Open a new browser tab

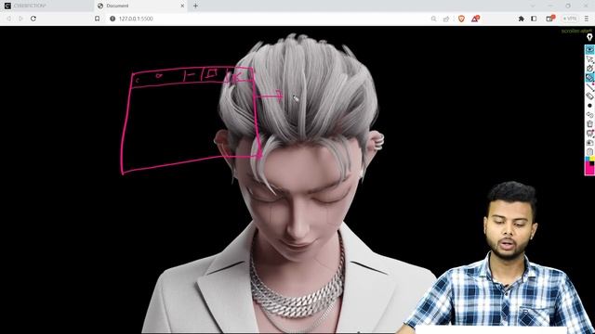[x=195, y=6]
